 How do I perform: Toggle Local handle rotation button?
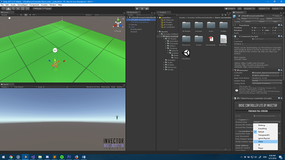click(48, 9)
